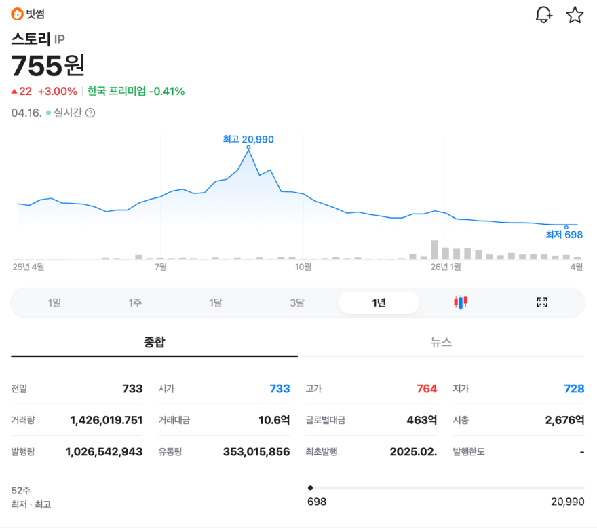Click the 거래량 value 1,426,019.751

point(107,420)
